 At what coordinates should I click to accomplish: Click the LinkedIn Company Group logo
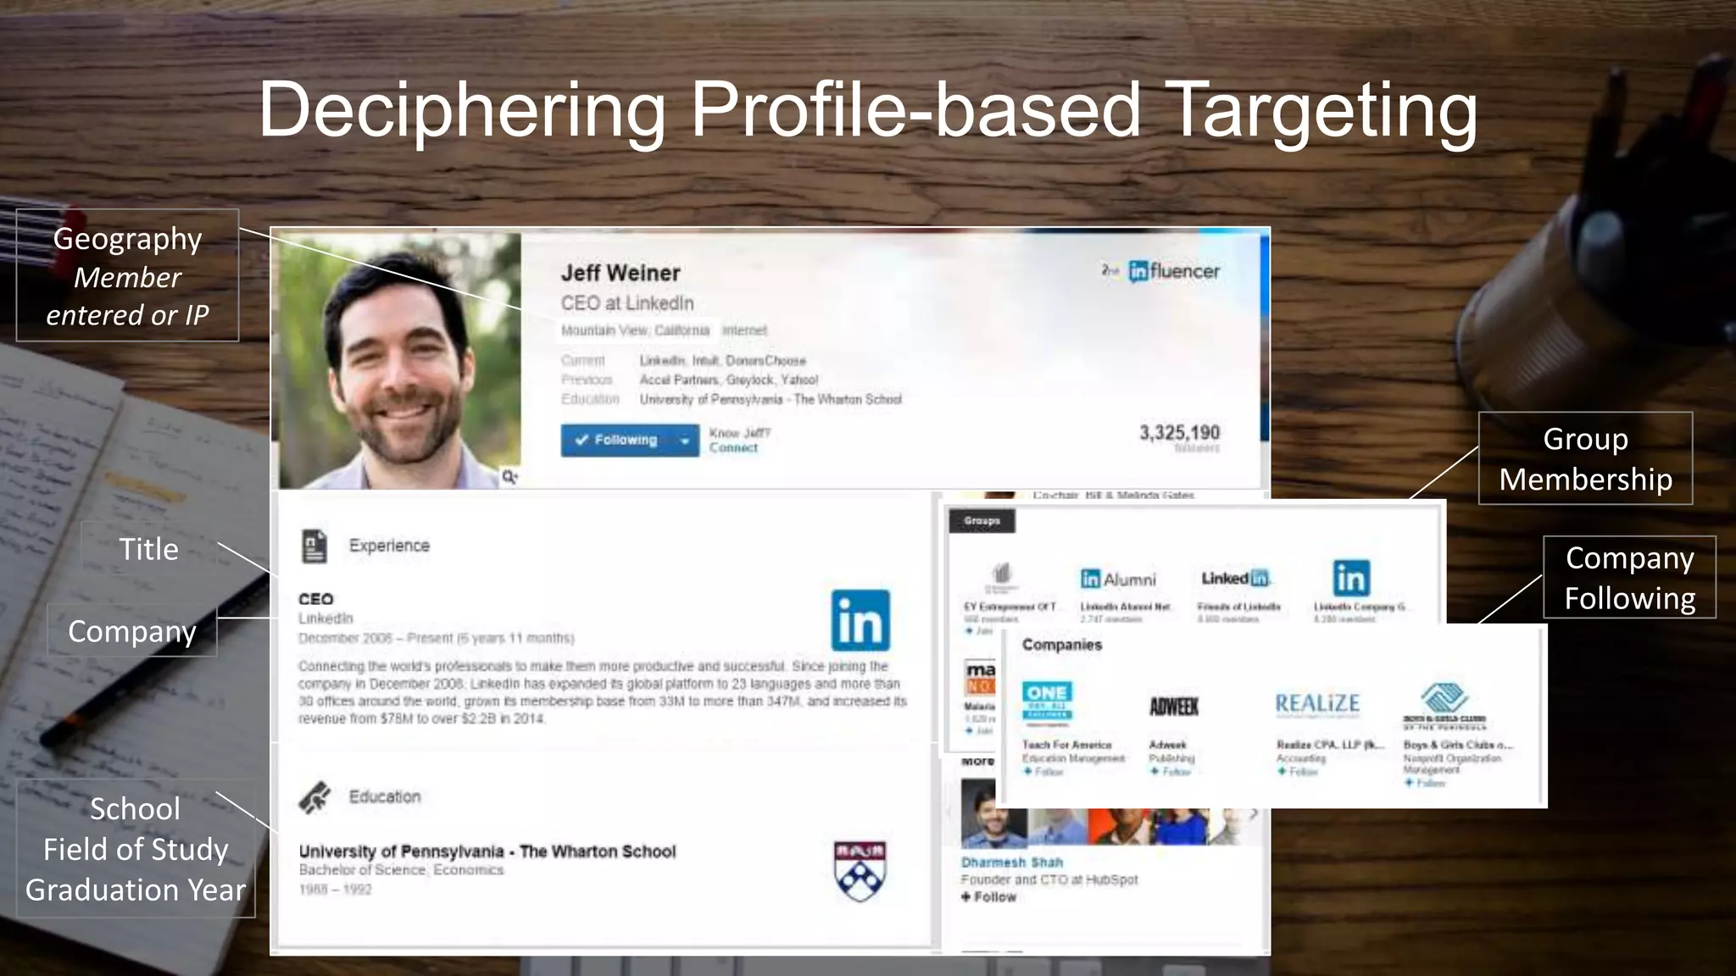pos(1351,579)
